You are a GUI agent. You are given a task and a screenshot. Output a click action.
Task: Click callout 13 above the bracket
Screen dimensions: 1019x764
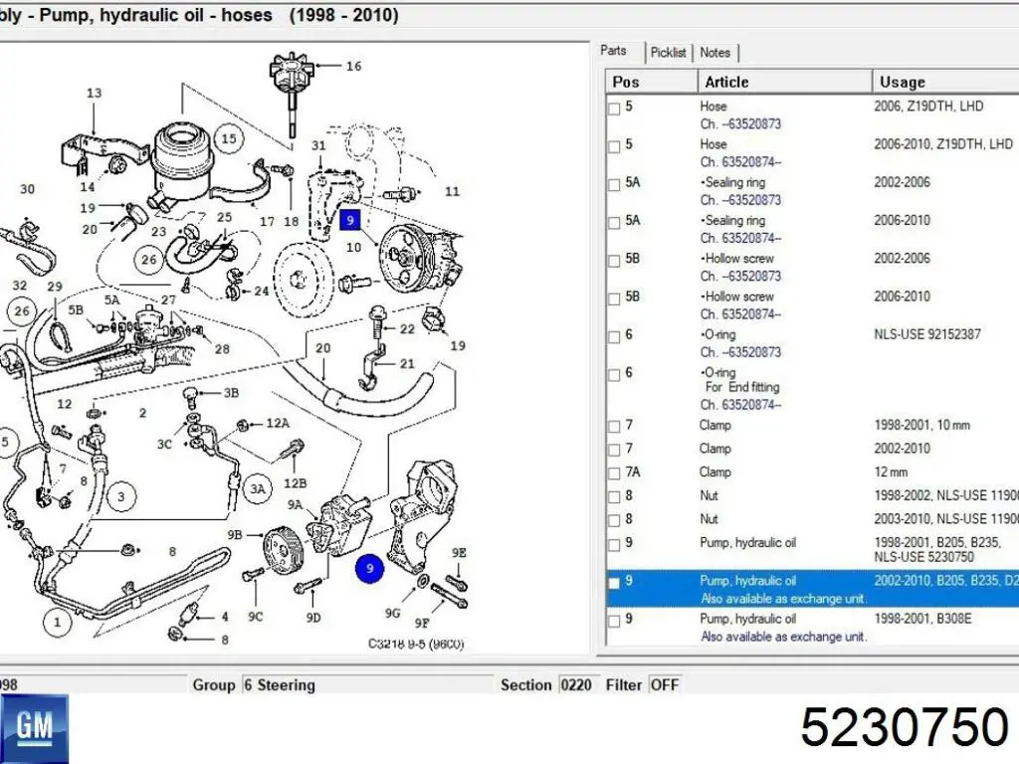[x=95, y=93]
